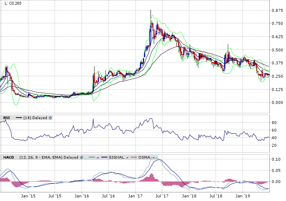Click the delayed-data icon in RSI header
Image resolution: width=286 pixels, height=201 pixels.
(50, 118)
